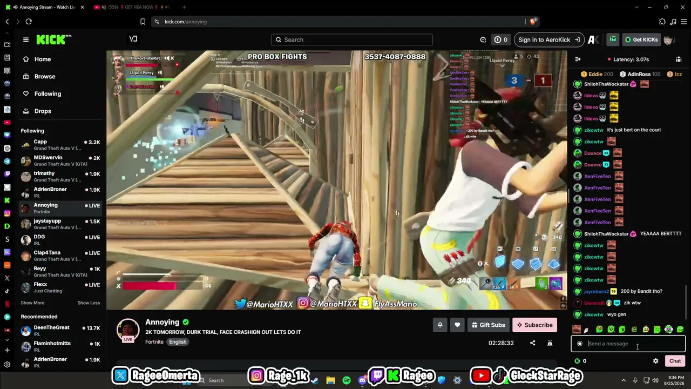Collapse following list with Show Less

[x=89, y=303]
